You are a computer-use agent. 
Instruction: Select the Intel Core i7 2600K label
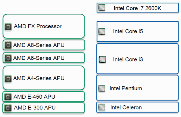(x=138, y=8)
